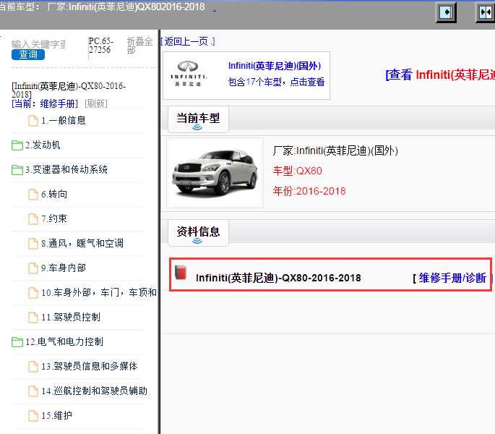Click the 返回上一页 link
This screenshot has width=495, height=434.
point(188,41)
